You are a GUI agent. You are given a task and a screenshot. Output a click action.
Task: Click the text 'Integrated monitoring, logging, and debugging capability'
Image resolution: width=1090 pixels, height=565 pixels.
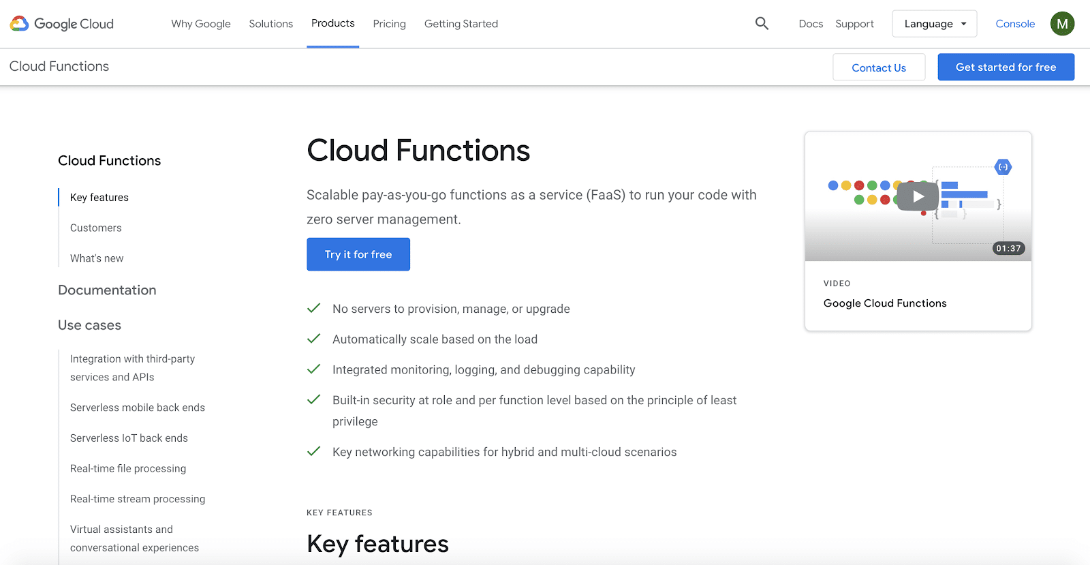(x=484, y=370)
